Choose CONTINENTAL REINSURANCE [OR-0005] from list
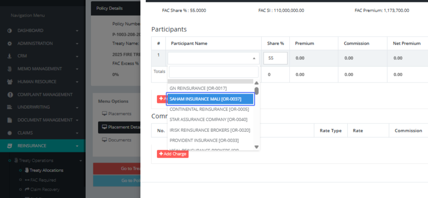The image size is (428, 198). (x=209, y=109)
